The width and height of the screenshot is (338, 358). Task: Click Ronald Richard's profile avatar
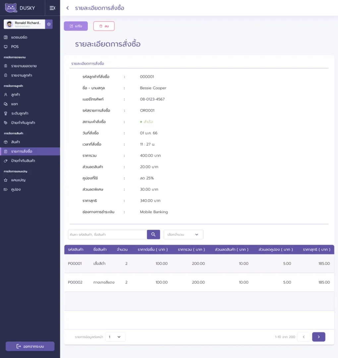[x=9, y=24]
